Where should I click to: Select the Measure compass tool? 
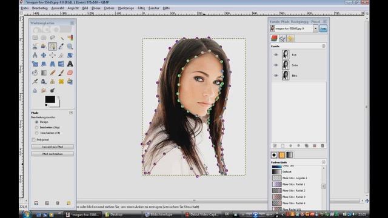35,55
